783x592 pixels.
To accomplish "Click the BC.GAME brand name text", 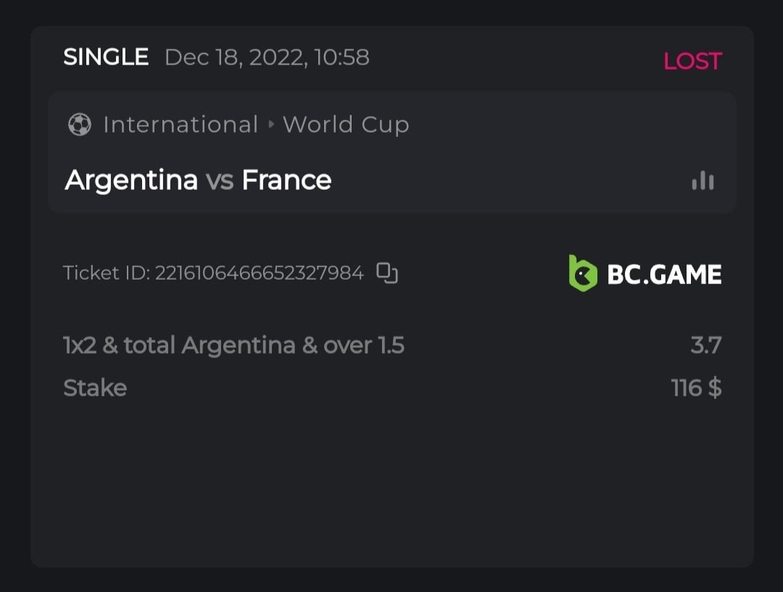I will [x=664, y=274].
